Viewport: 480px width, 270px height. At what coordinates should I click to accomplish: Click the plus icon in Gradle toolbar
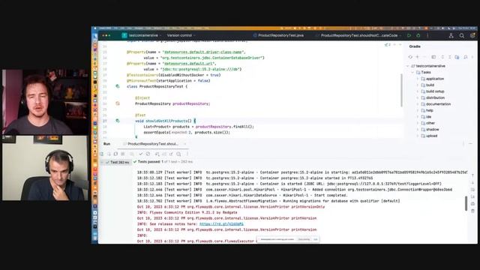(x=417, y=57)
